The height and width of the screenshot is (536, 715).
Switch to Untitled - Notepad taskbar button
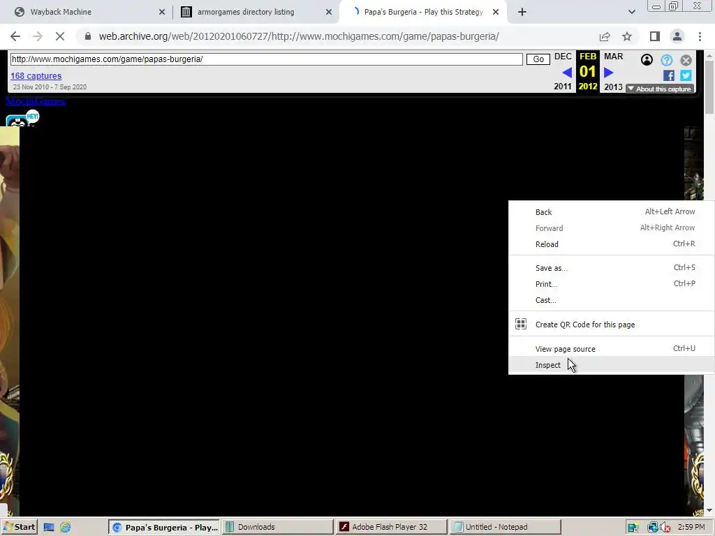(505, 527)
